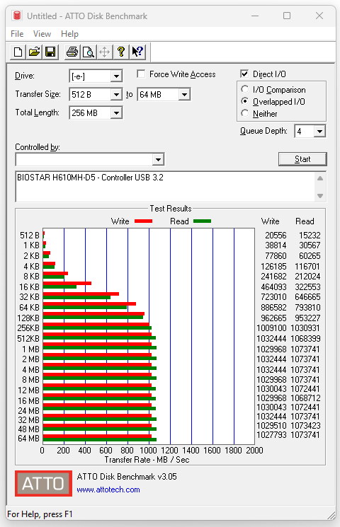
Task: Select the Neither radio button
Action: coord(245,113)
